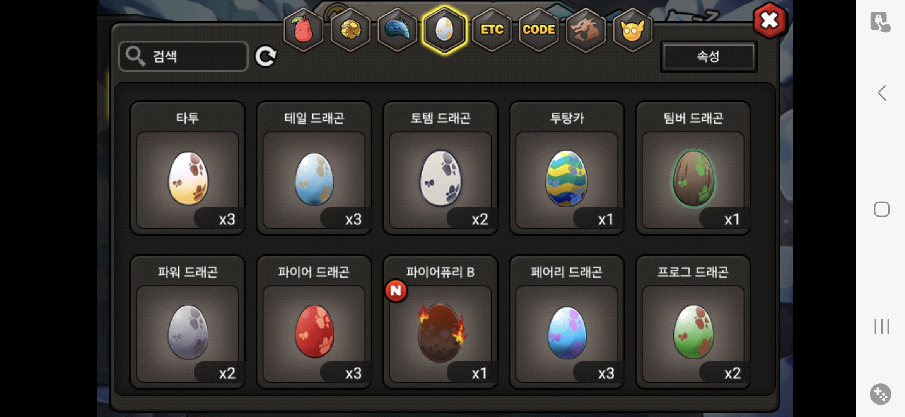Select the 팀버 드래곤 brown egg
This screenshot has height=417, width=905.
(693, 168)
